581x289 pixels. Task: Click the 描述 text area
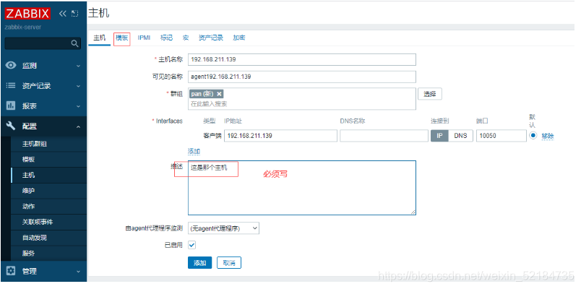click(301, 188)
